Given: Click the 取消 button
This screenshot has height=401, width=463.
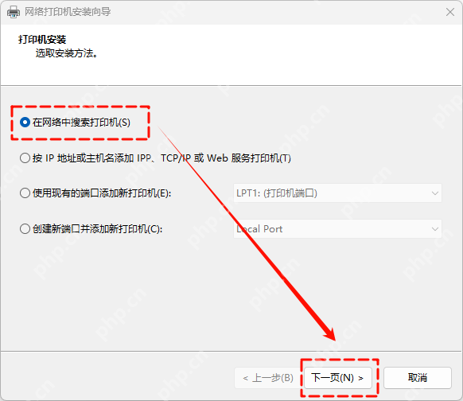Looking at the screenshot, I should pyautogui.click(x=418, y=378).
